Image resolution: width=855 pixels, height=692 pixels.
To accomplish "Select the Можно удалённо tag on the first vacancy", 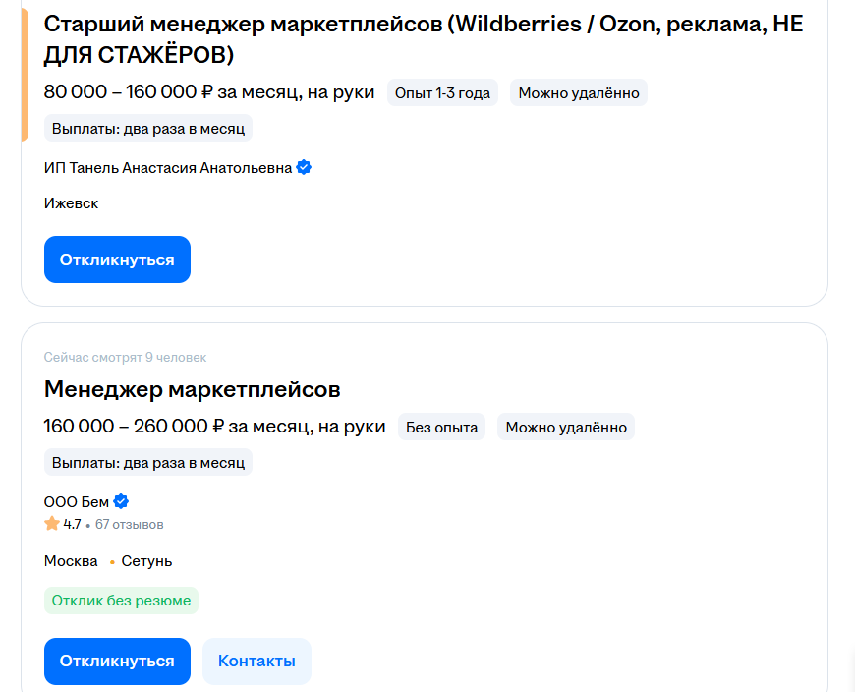I will click(578, 91).
